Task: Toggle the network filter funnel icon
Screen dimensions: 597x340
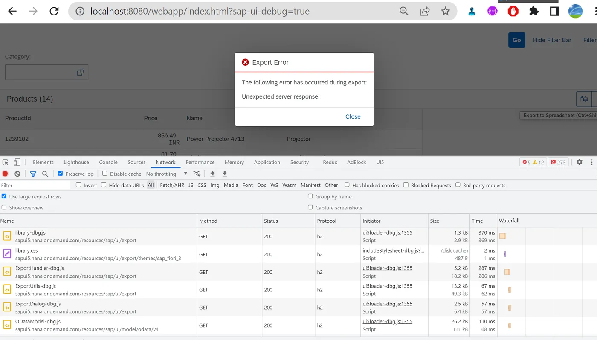Action: [33, 174]
